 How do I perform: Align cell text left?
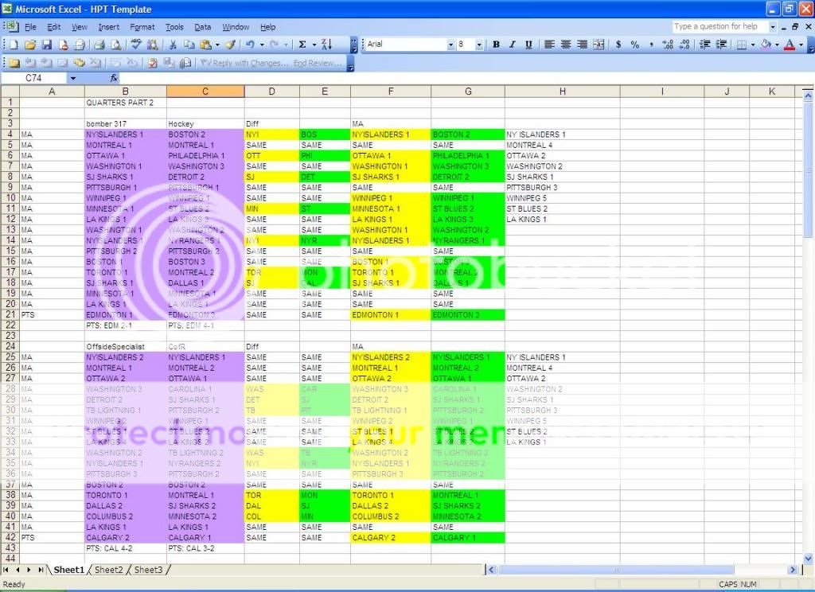549,45
